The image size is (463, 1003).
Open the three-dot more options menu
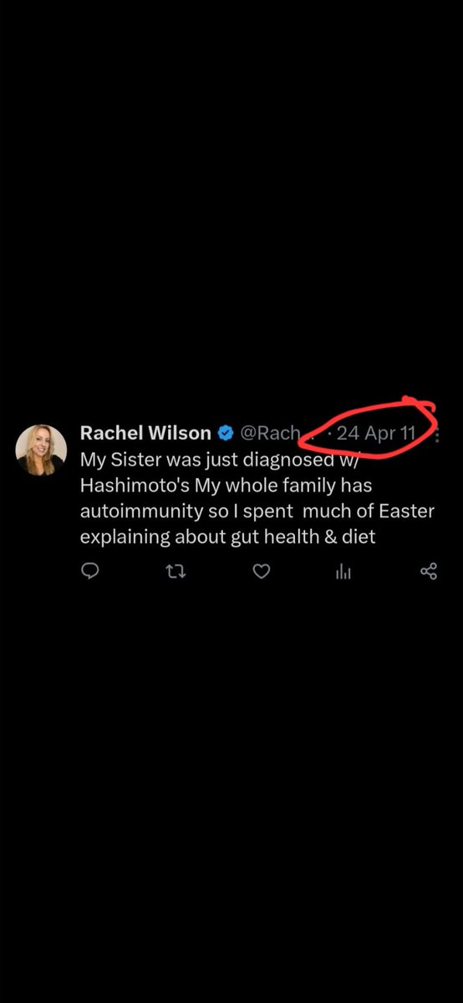pos(440,434)
